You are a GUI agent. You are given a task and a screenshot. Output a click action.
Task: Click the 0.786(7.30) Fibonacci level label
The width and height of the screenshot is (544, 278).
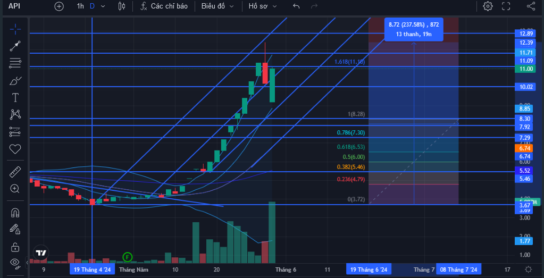coord(351,132)
